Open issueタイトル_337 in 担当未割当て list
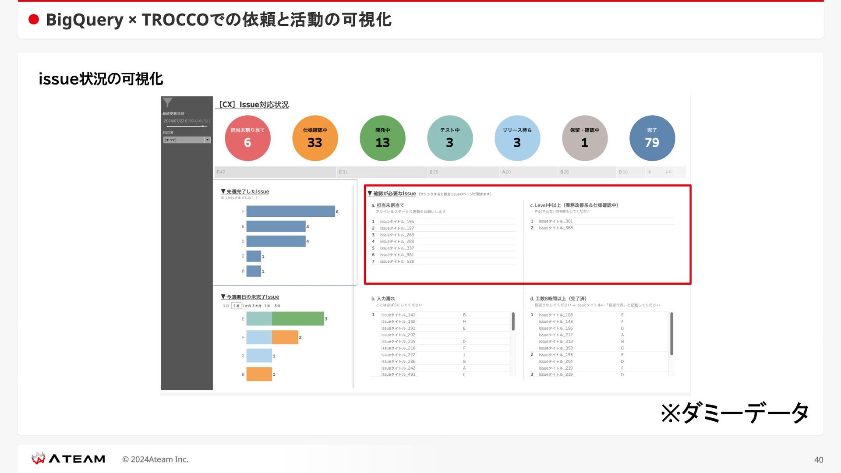 (x=397, y=248)
